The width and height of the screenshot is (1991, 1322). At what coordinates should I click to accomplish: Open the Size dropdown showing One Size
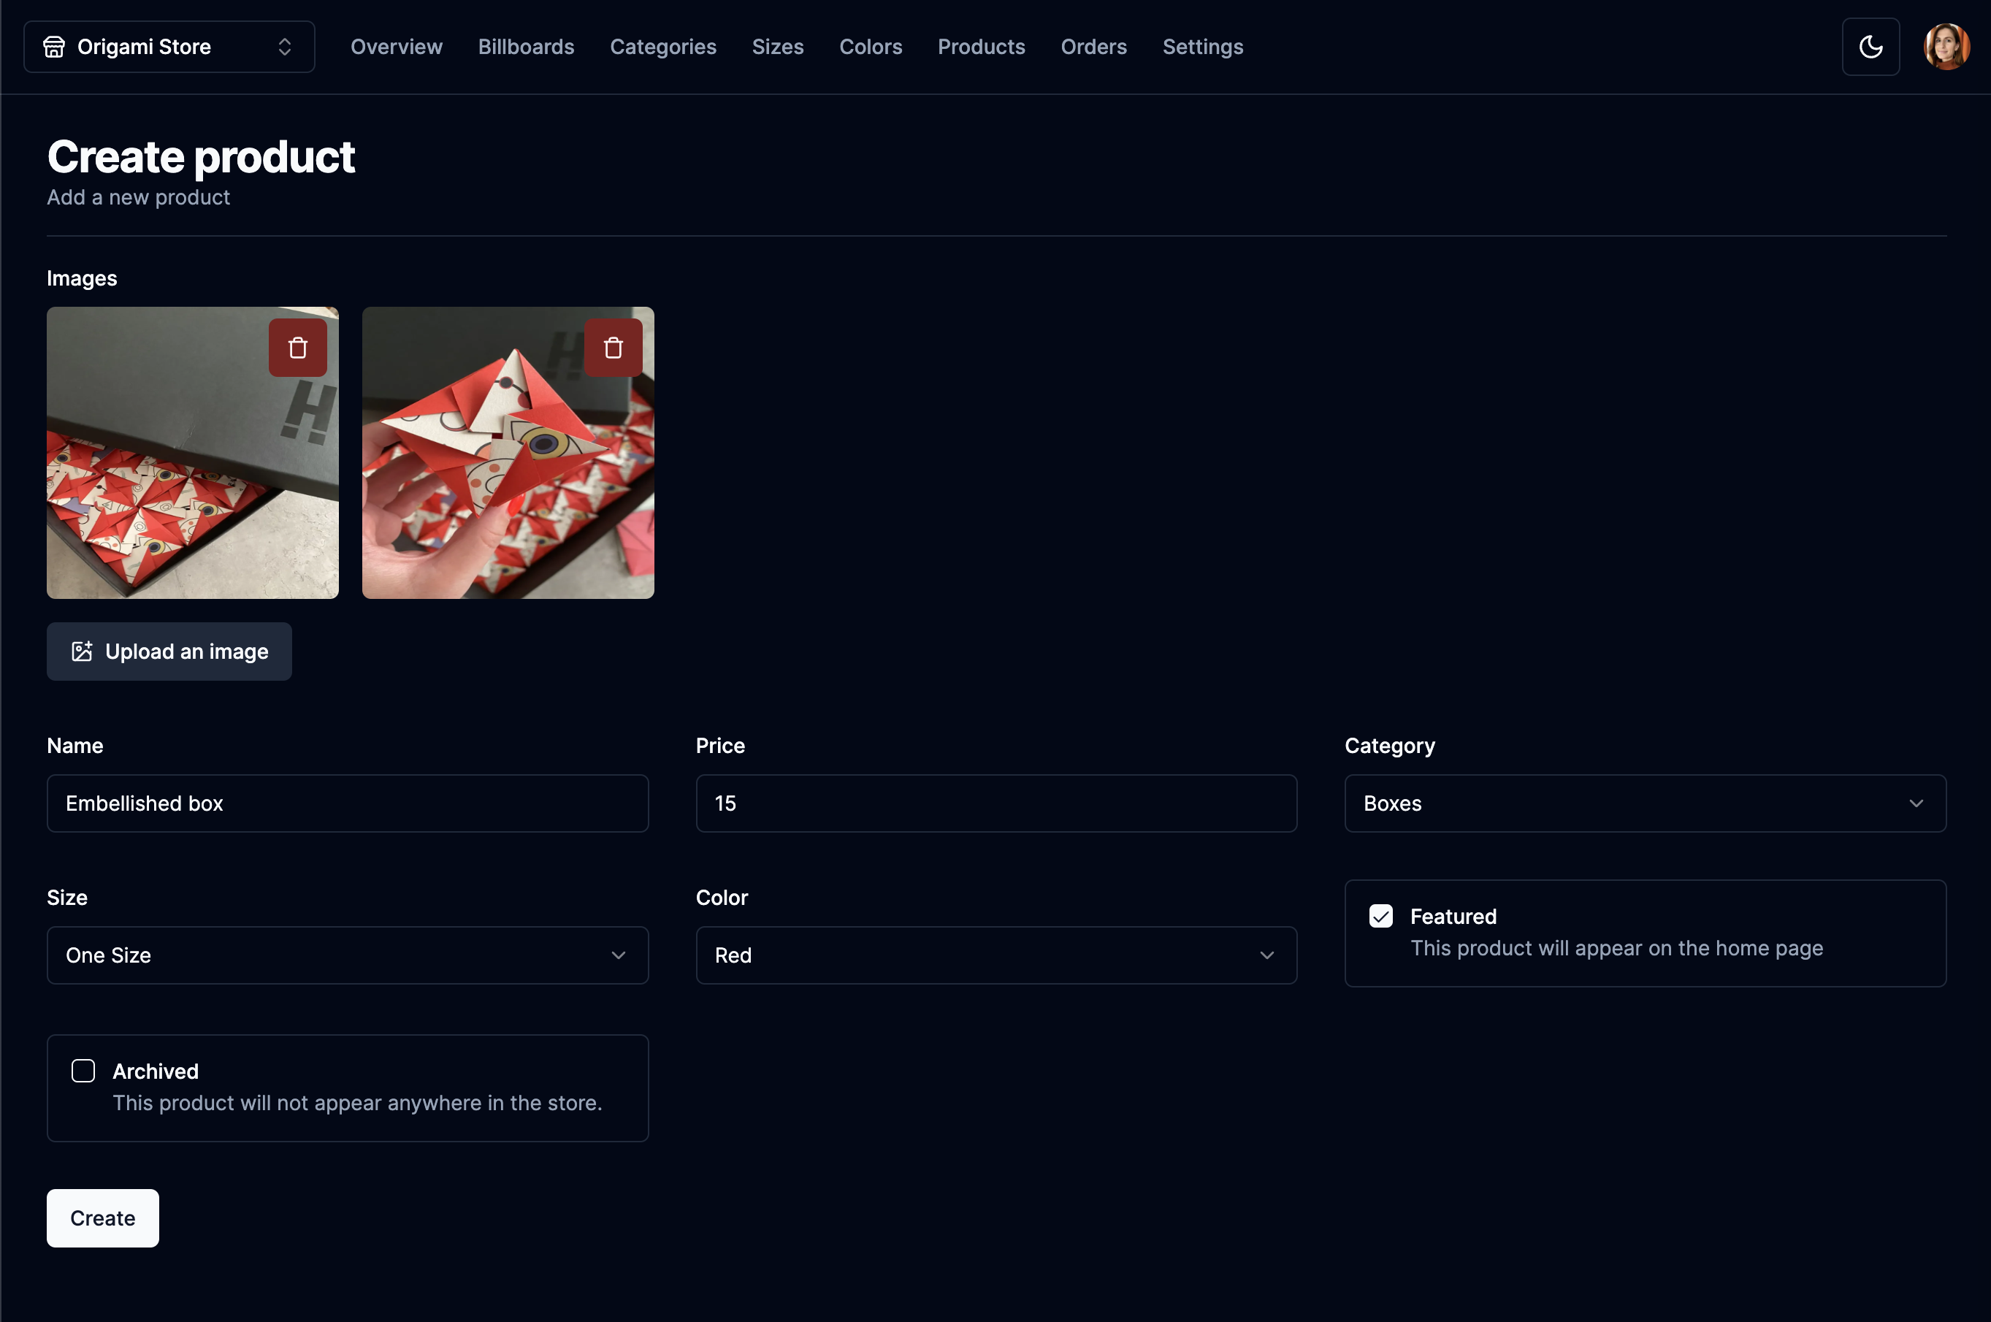coord(347,955)
